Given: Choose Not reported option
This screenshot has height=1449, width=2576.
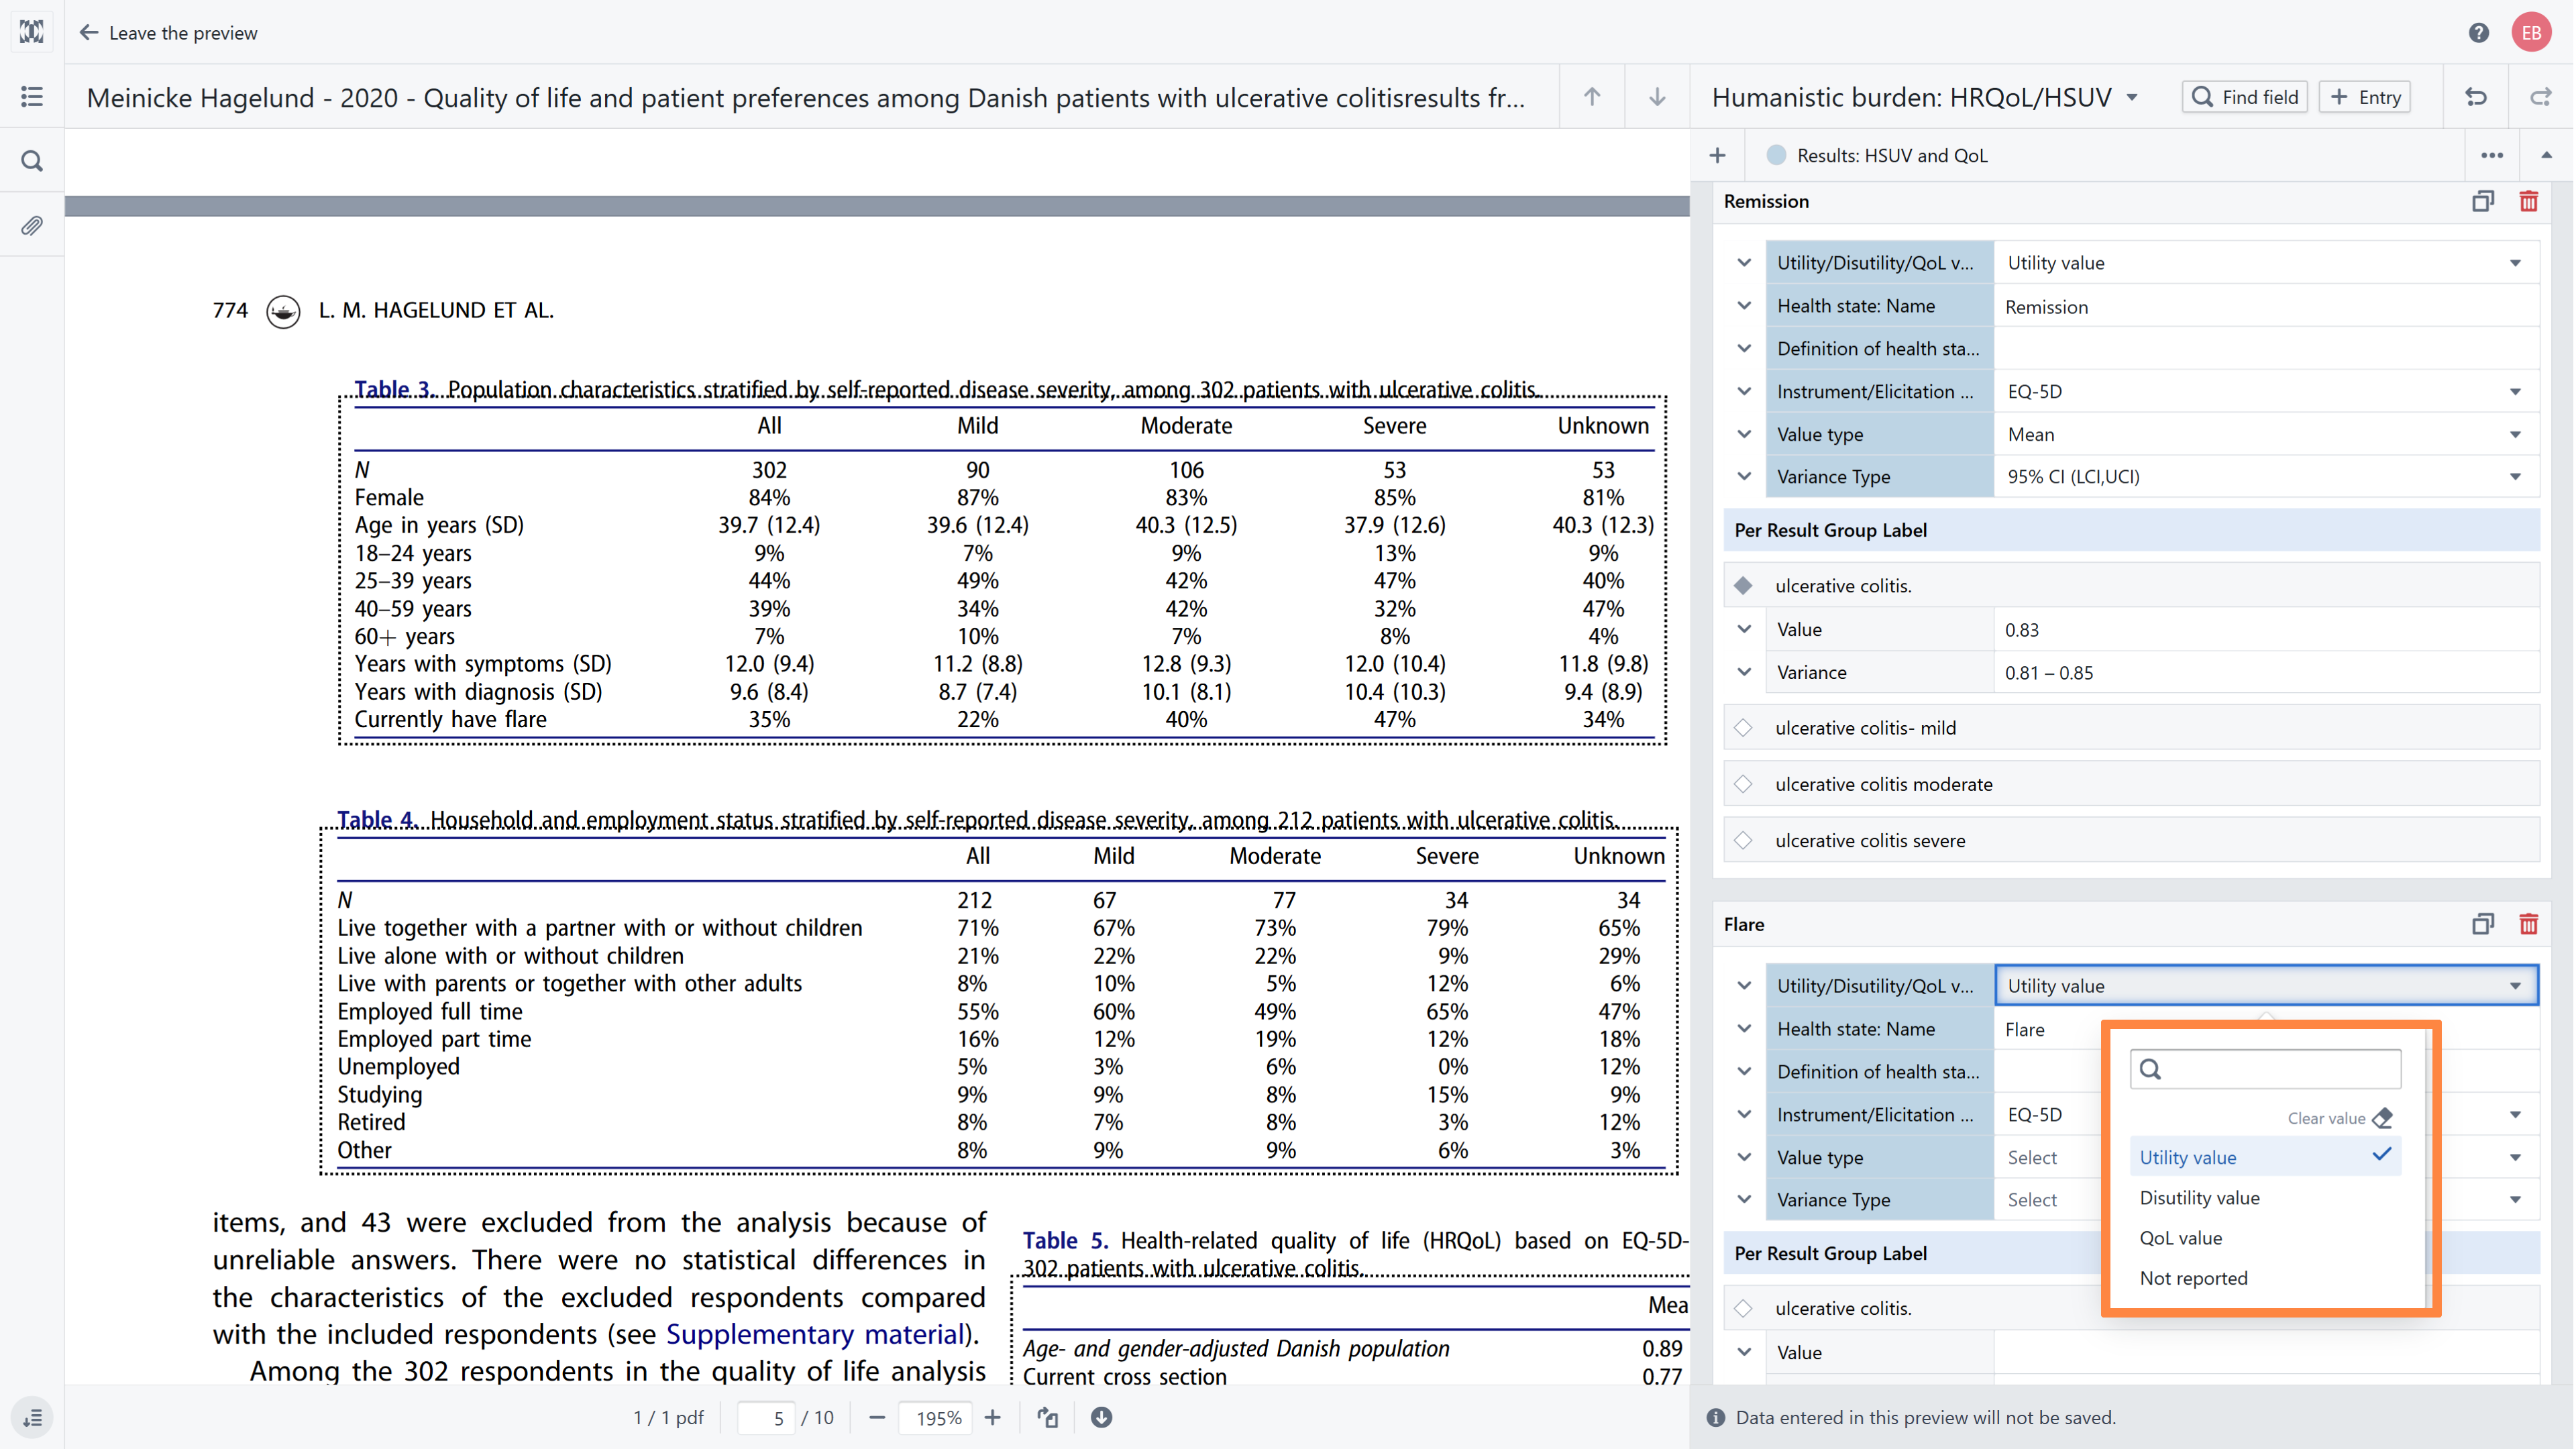Looking at the screenshot, I should click(x=2265, y=1278).
